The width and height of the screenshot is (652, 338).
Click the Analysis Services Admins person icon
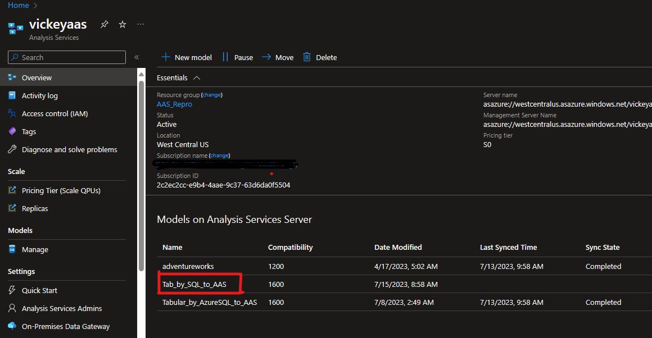12,308
